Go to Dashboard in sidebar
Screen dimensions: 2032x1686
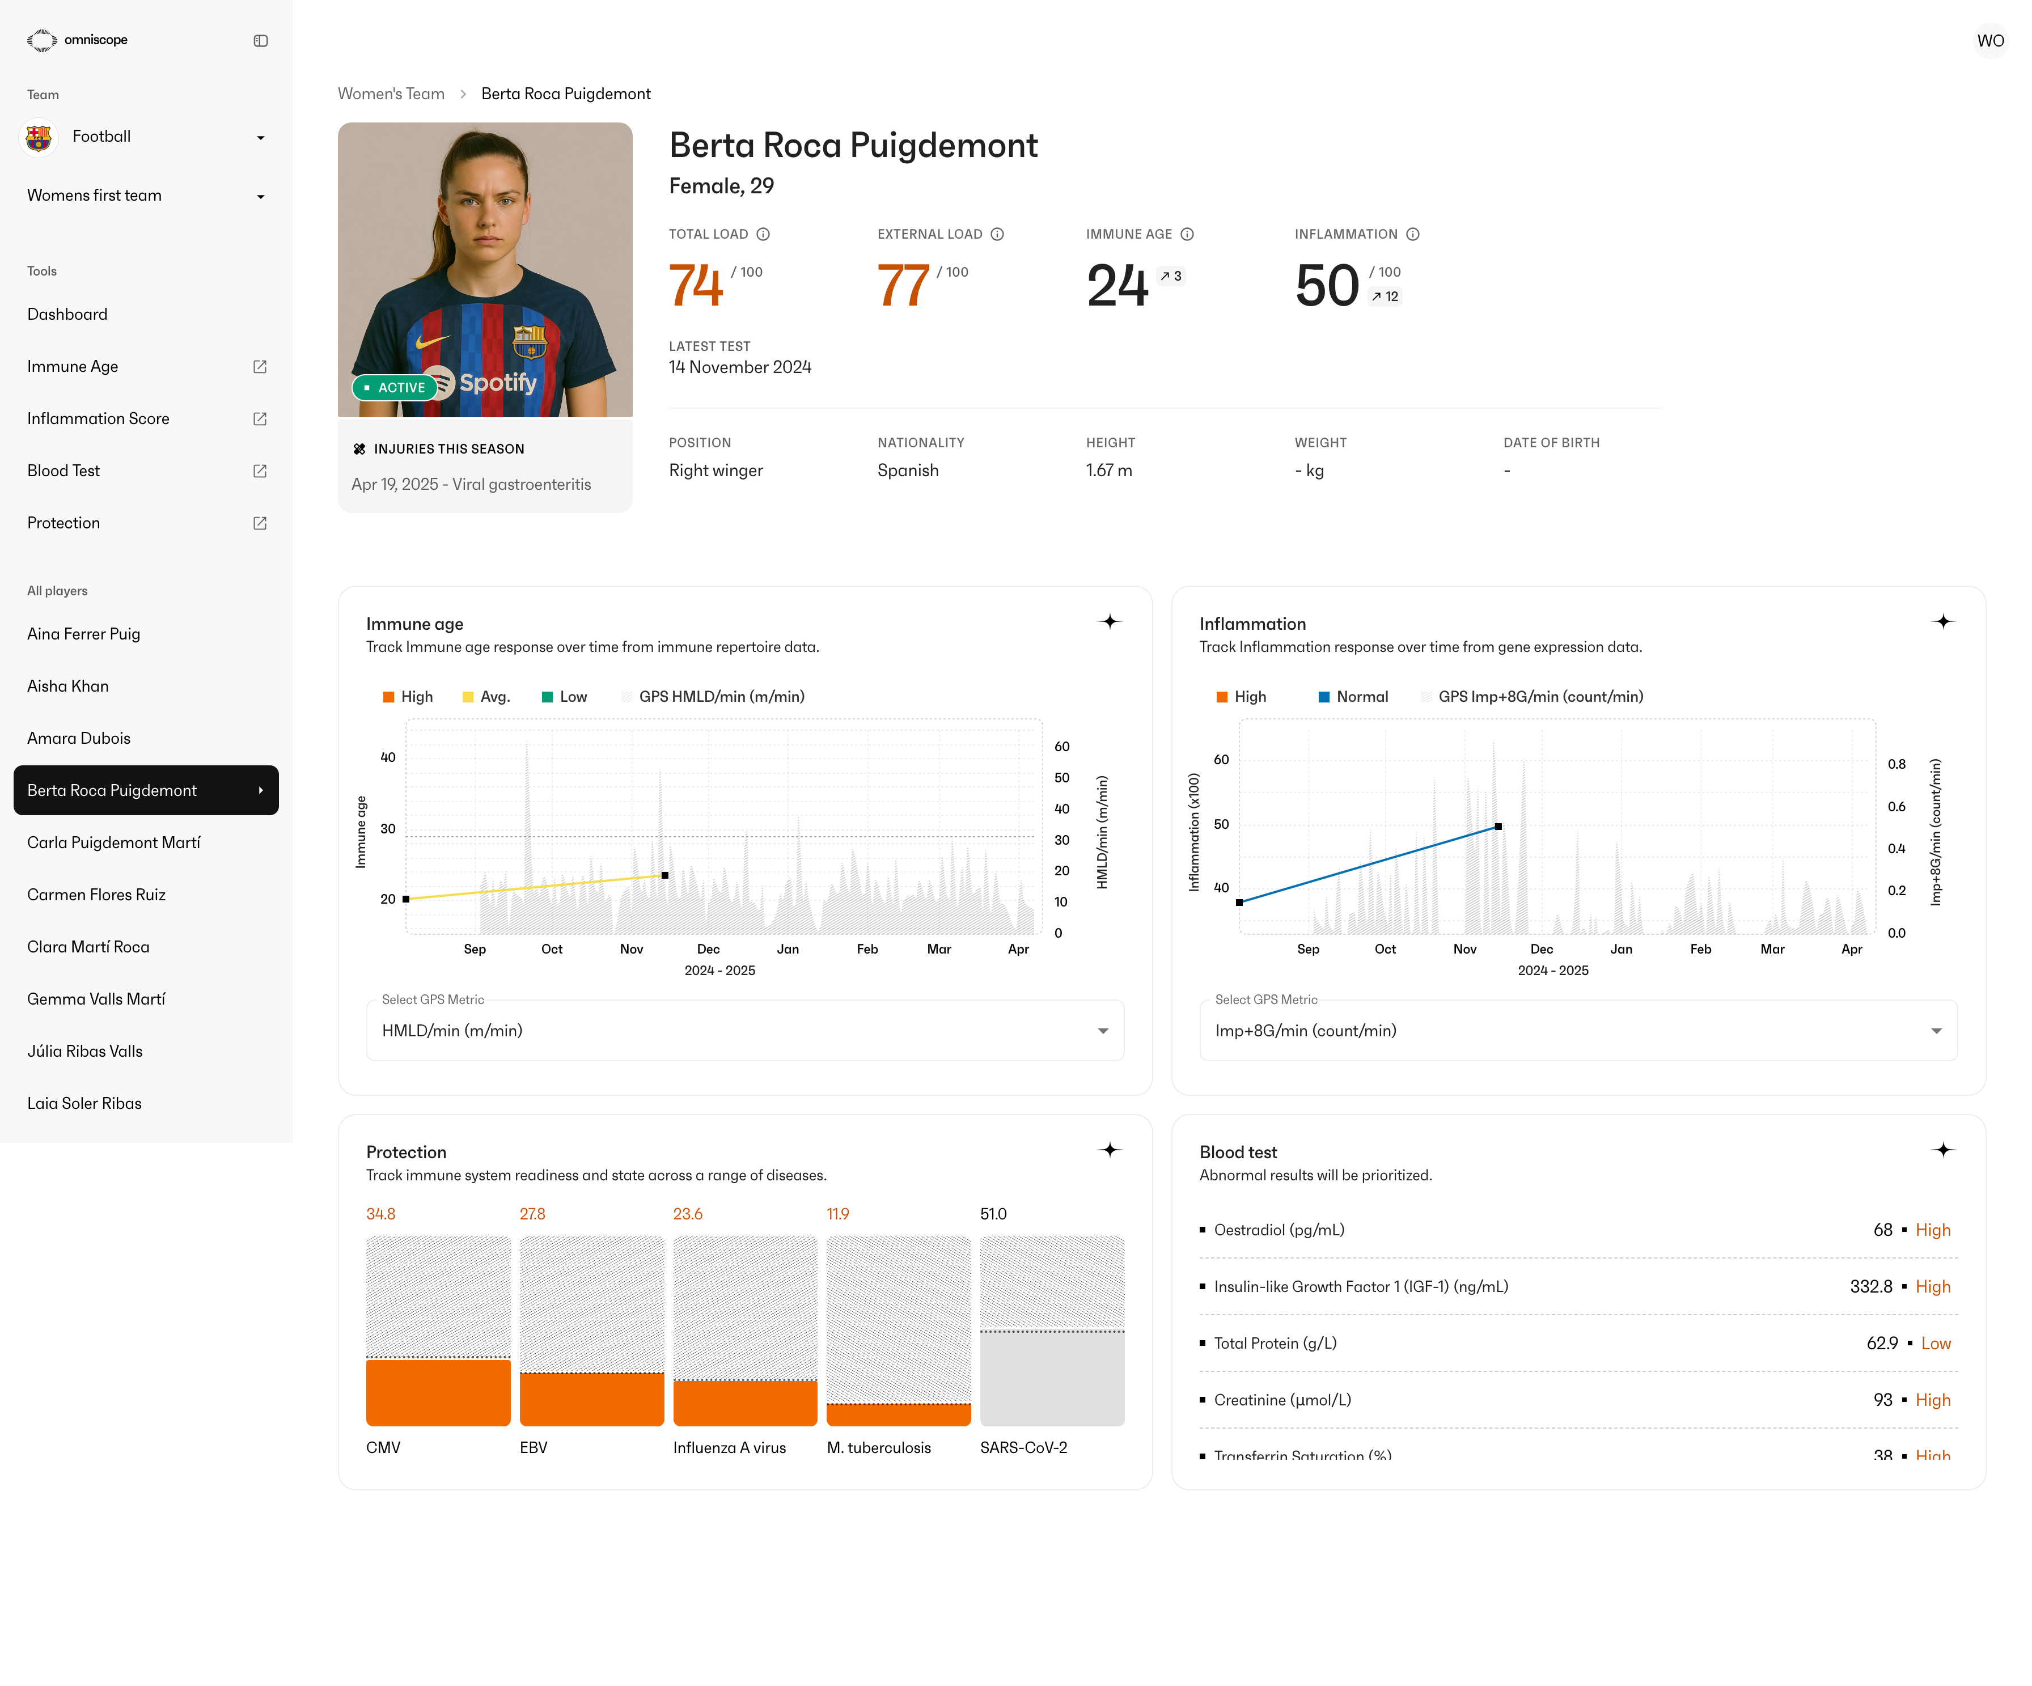67,315
